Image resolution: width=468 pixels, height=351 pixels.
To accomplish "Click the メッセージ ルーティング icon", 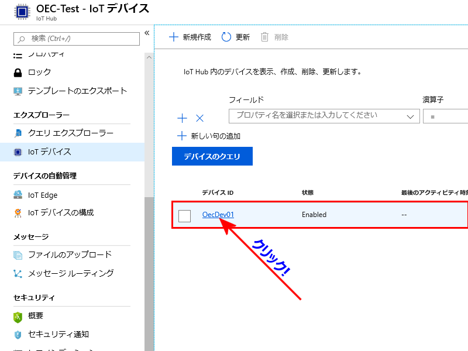I will 18,274.
